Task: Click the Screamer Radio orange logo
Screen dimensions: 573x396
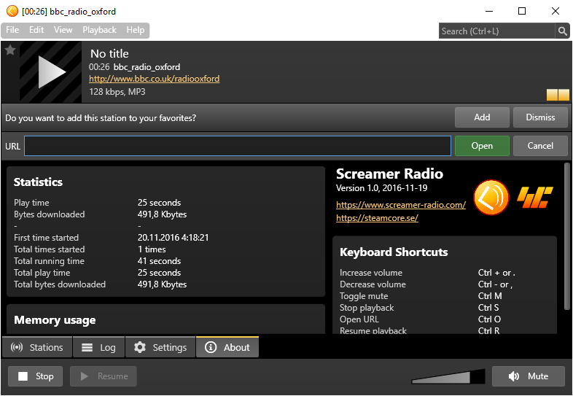Action: 491,197
